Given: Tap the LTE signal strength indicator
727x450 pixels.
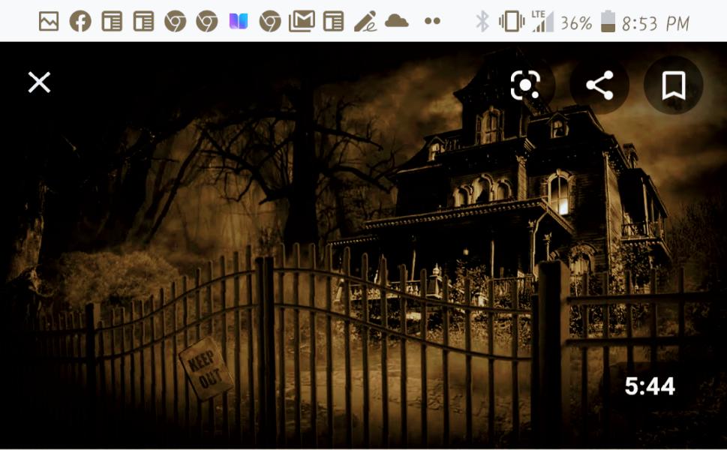Looking at the screenshot, I should tap(542, 22).
